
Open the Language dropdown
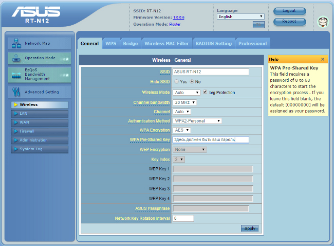point(240,16)
